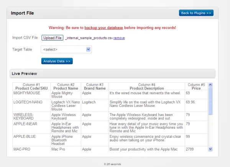Click the Live Preview section header
Viewport: 230px width, 167px height.
[25, 73]
